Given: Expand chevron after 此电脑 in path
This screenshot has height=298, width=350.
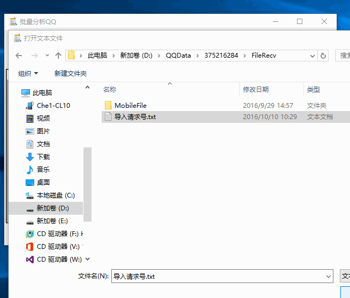Looking at the screenshot, I should point(113,56).
